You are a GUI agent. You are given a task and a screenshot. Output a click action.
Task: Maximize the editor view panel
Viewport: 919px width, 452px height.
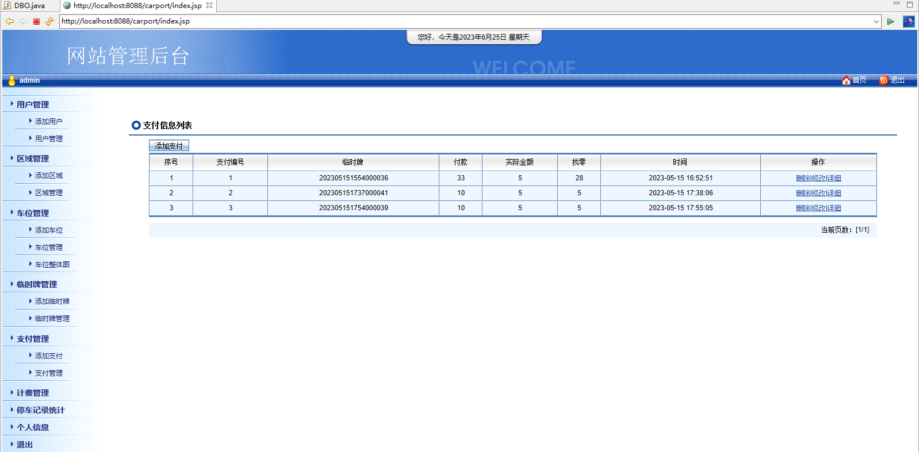pos(910,5)
